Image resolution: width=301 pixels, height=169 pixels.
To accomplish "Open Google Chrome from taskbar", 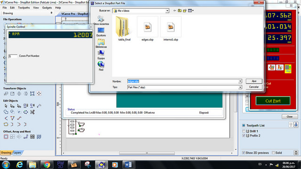I will [x=47, y=165].
